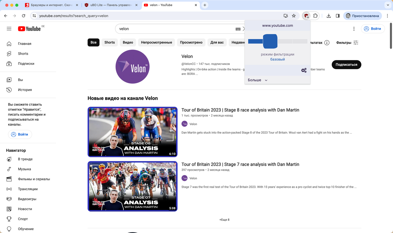Open the browser extensions puzzle icon
Image resolution: width=393 pixels, height=233 pixels.
[x=315, y=16]
